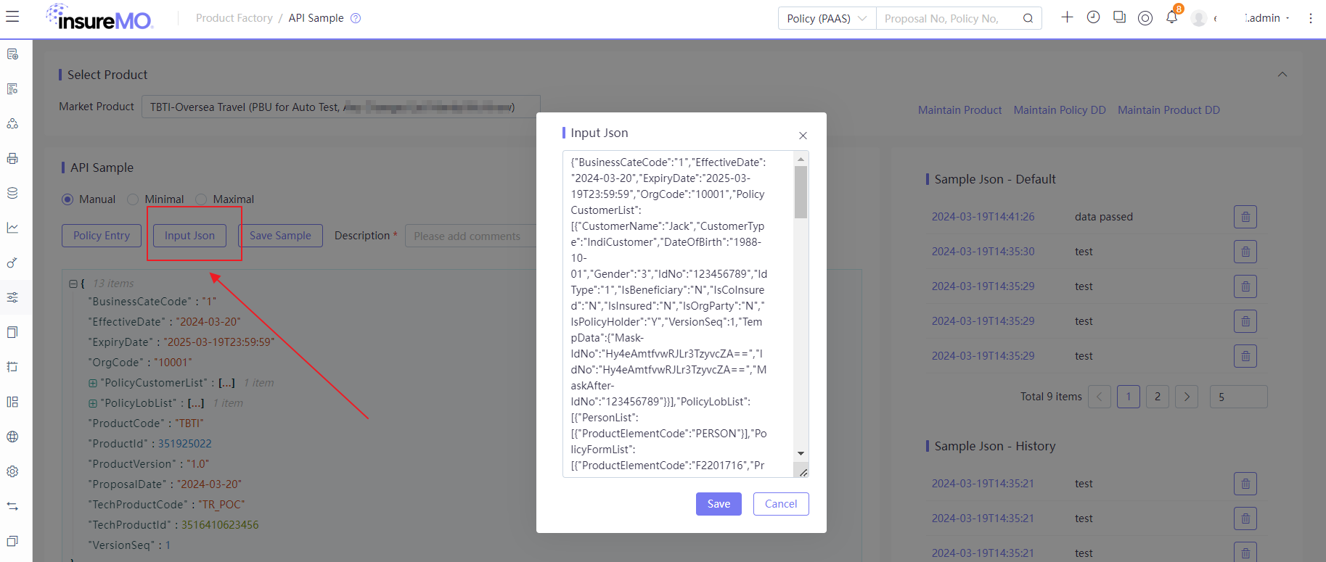Image resolution: width=1326 pixels, height=562 pixels.
Task: Open the Maintain Product DD link
Action: [1169, 110]
